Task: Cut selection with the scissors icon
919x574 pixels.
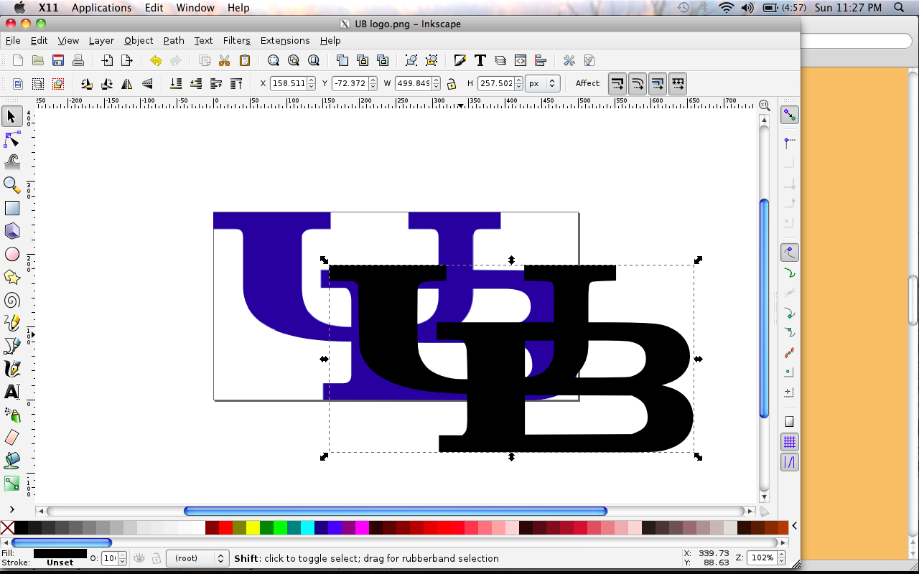Action: (x=225, y=60)
